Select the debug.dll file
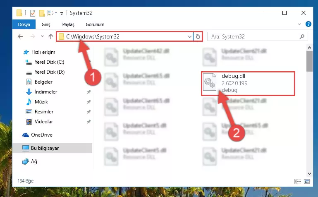Screen dimensions: 318x197 (x=248, y=83)
